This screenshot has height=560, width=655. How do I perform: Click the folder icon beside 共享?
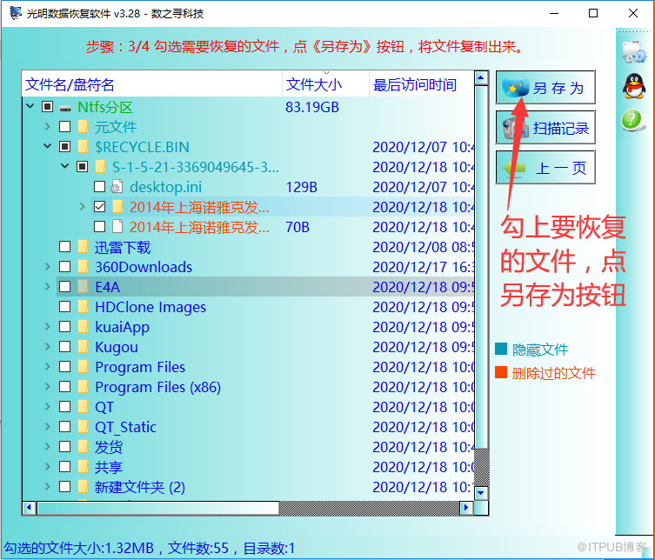pyautogui.click(x=83, y=467)
